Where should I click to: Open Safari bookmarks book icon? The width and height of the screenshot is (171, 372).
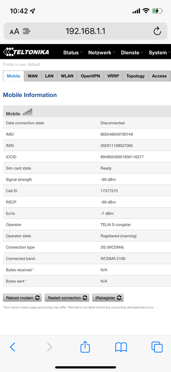[121, 347]
